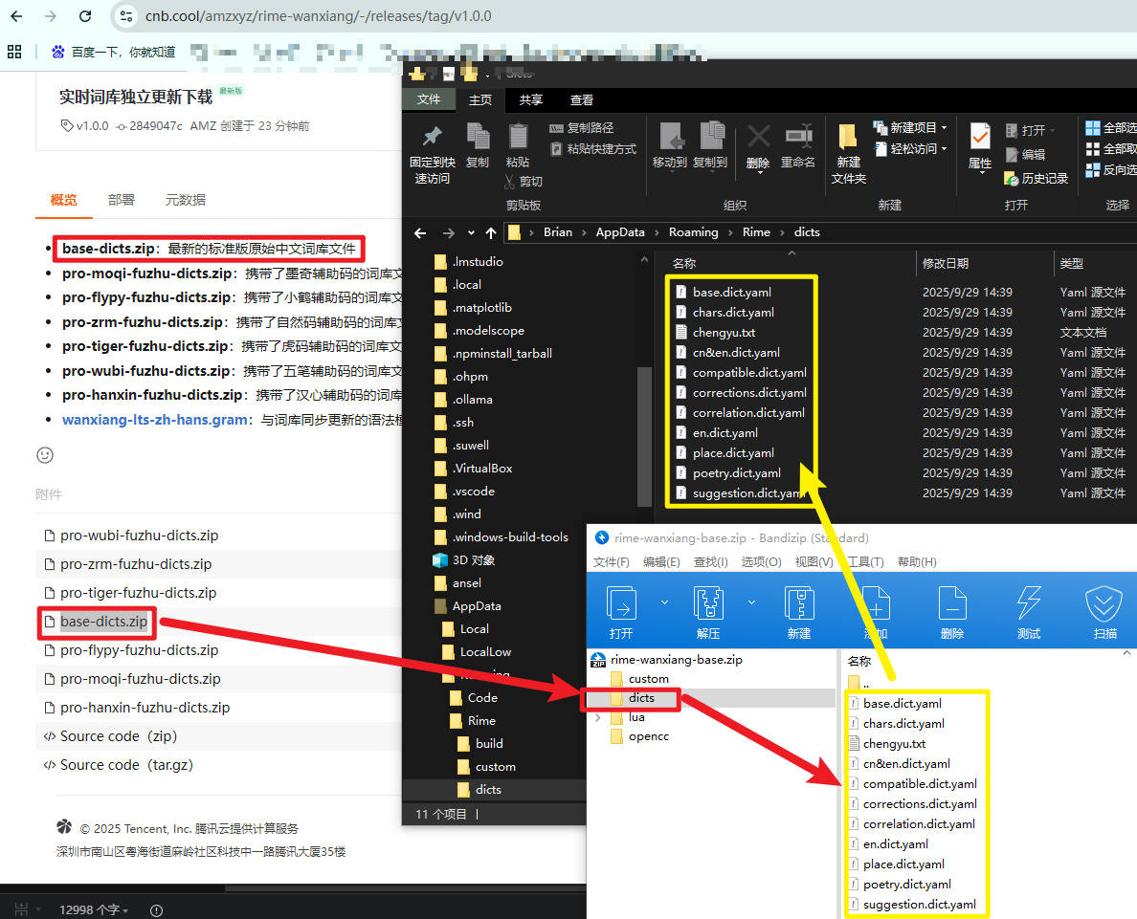
Task: Open the 工具(T) menu in Bandizip
Action: 864,562
